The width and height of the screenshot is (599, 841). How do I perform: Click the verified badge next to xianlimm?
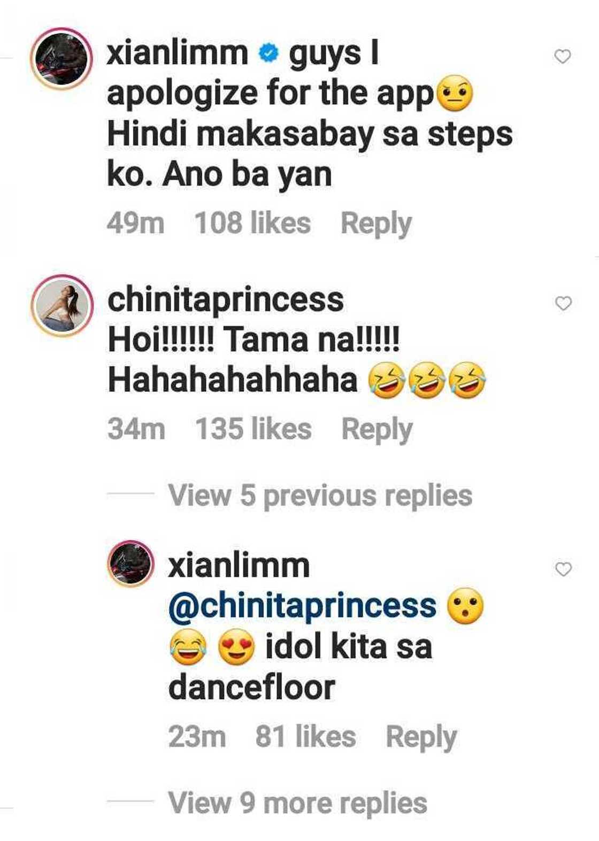tap(268, 53)
